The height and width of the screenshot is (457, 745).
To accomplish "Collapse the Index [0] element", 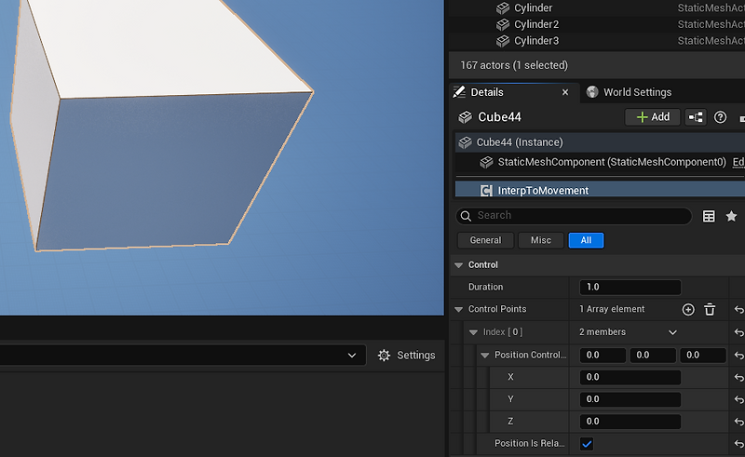I will point(473,332).
